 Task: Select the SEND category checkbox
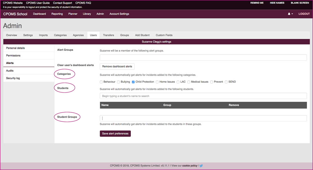tap(226, 82)
